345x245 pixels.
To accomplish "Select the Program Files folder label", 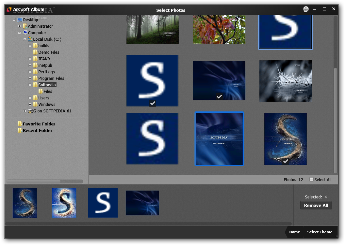I will click(x=51, y=78).
